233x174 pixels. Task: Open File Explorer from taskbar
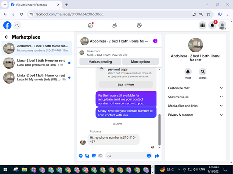tap(24, 170)
